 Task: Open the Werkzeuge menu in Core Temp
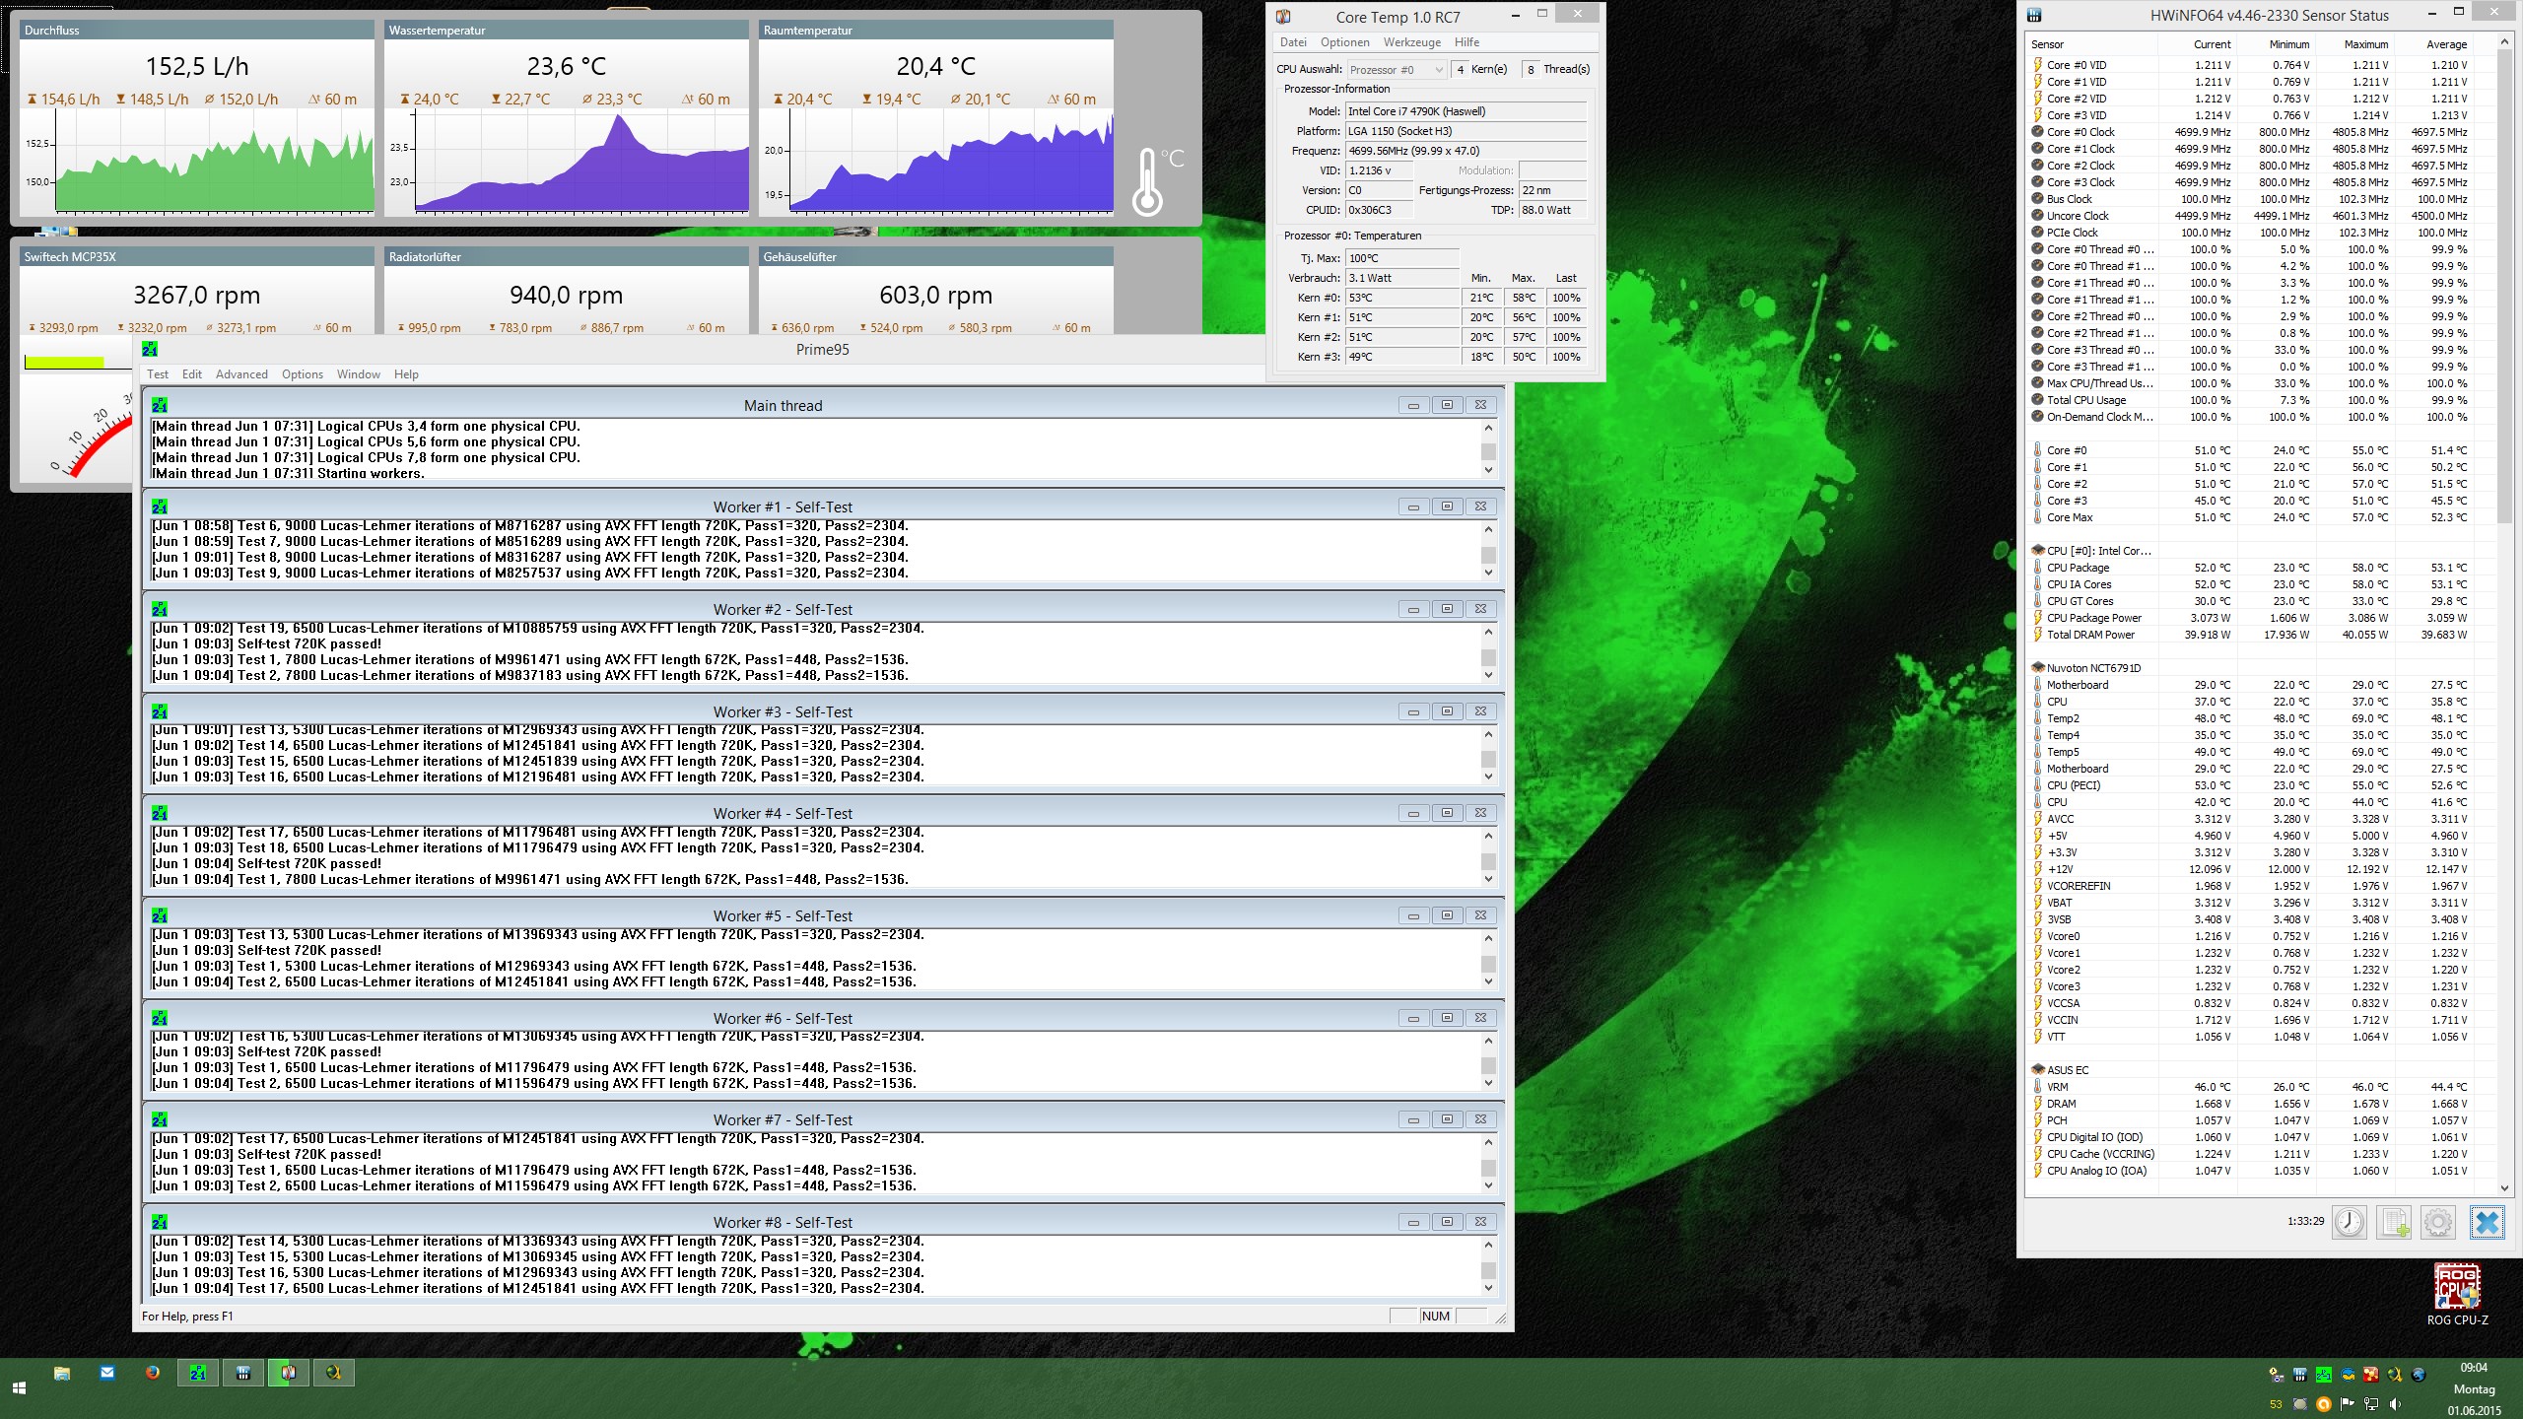tap(1412, 42)
